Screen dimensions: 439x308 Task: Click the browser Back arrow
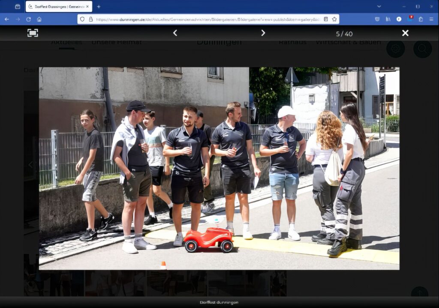coord(7,19)
